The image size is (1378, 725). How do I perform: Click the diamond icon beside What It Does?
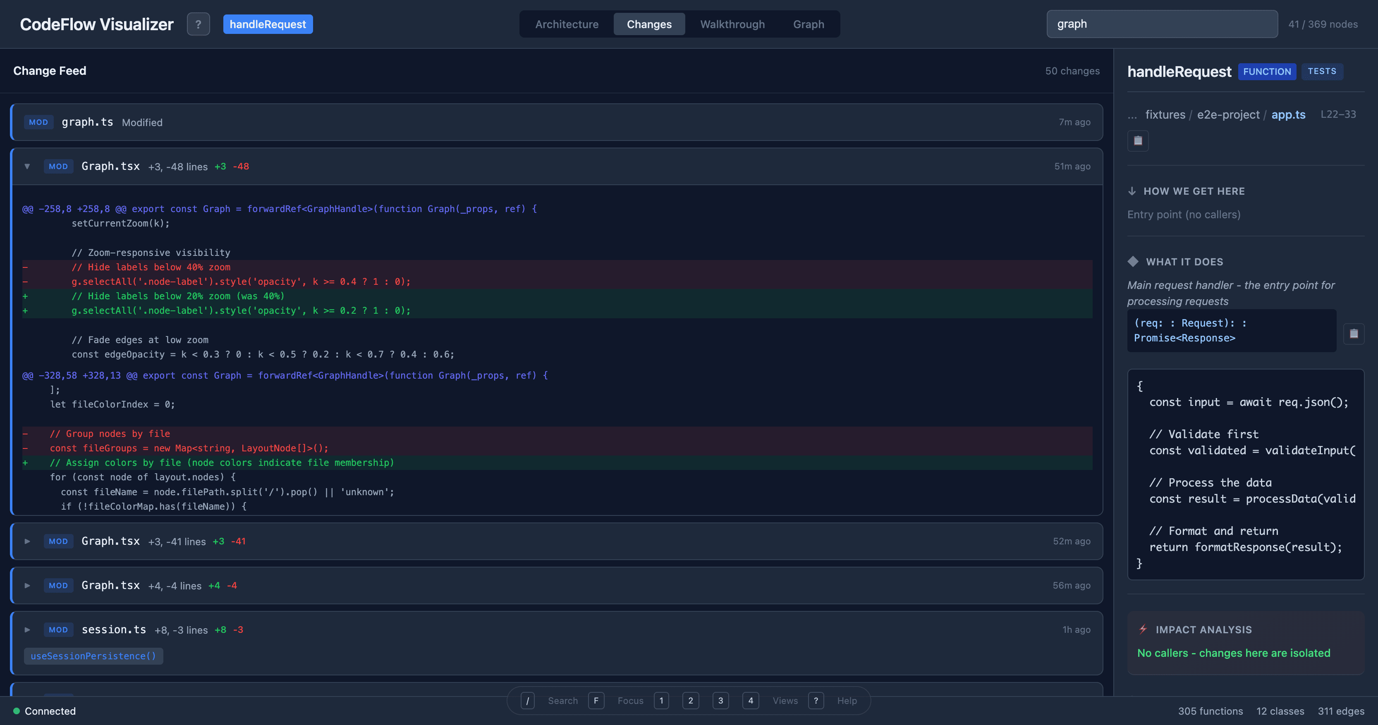[1133, 262]
